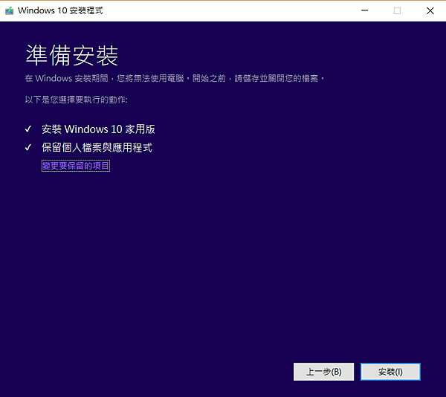Click the checkmark beside 保留個人檔案與應用程式
Image resolution: width=446 pixels, height=397 pixels.
[x=28, y=147]
